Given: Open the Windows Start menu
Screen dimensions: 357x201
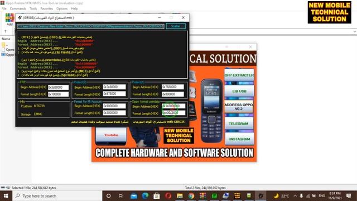Looking at the screenshot, I should click(x=6, y=196).
